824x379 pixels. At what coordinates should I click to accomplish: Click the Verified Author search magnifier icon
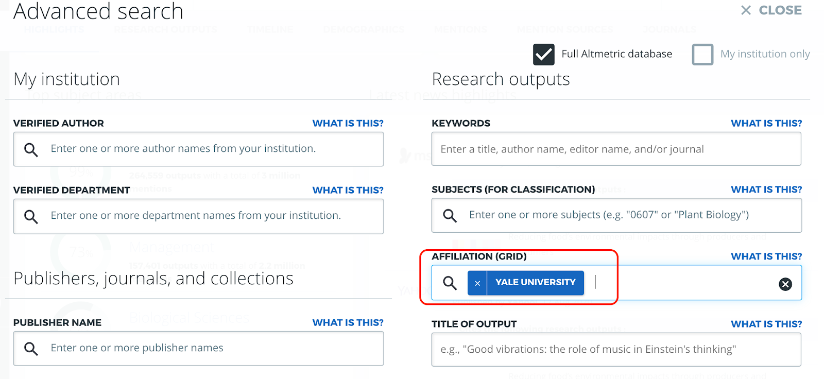pos(31,149)
